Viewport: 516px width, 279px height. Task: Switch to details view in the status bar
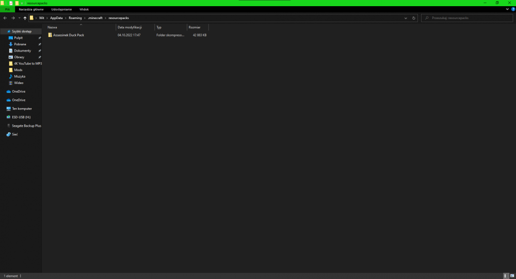pos(506,276)
